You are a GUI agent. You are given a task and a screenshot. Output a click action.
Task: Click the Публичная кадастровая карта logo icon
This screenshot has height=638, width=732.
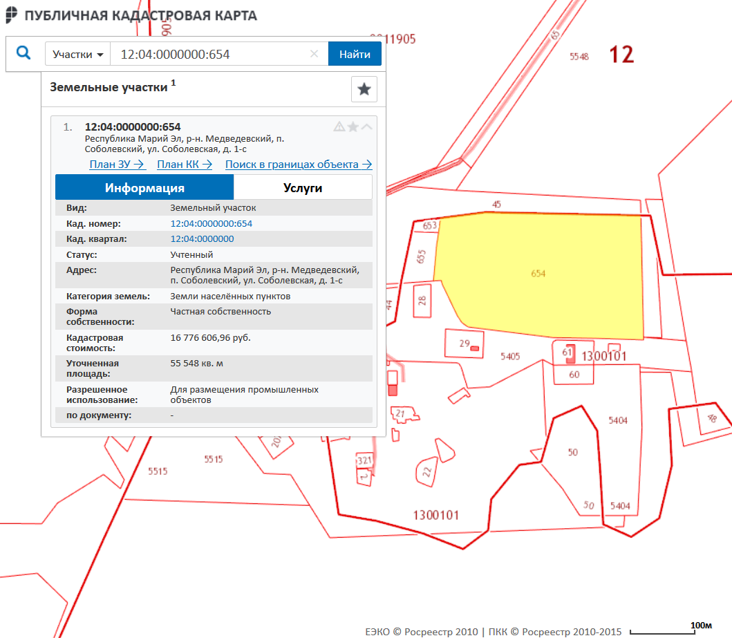pos(11,15)
